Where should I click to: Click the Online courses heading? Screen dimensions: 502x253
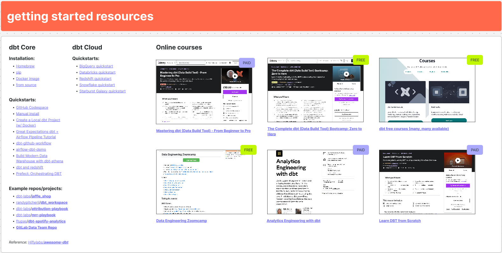point(179,47)
